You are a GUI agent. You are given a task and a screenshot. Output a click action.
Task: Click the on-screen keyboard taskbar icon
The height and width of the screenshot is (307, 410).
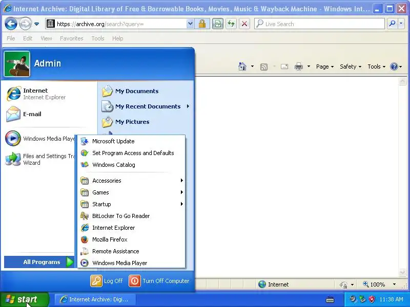[330, 299]
